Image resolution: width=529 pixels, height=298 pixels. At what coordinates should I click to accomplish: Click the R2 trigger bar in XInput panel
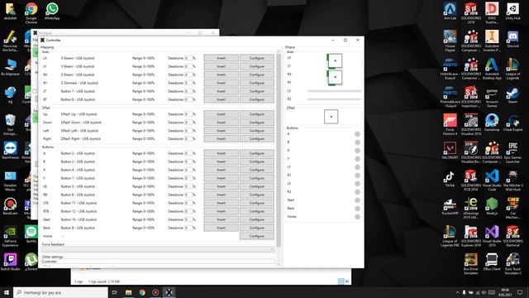(334, 99)
